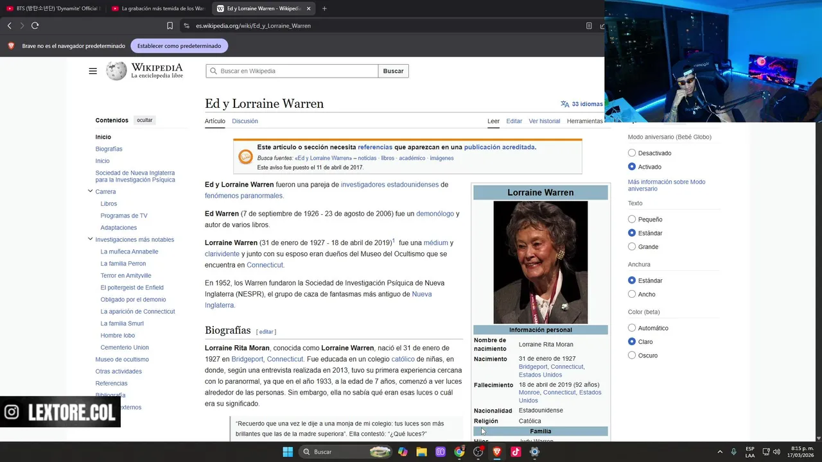The height and width of the screenshot is (462, 822).
Task: Open reader mode icon in address bar
Action: tap(589, 26)
